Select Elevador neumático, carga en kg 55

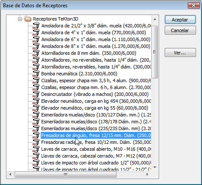pyautogui.click(x=95, y=108)
